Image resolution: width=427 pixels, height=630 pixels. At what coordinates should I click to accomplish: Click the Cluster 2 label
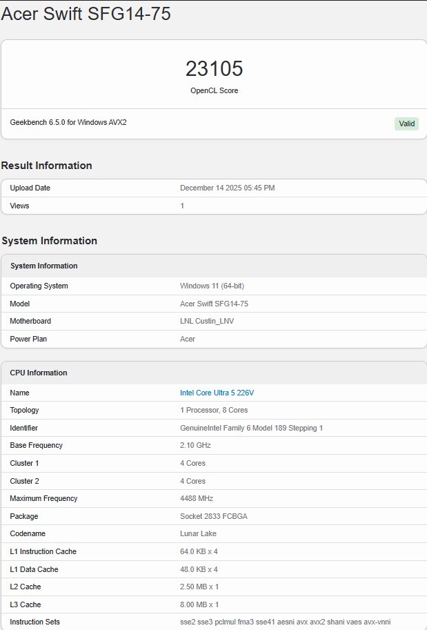tap(25, 481)
